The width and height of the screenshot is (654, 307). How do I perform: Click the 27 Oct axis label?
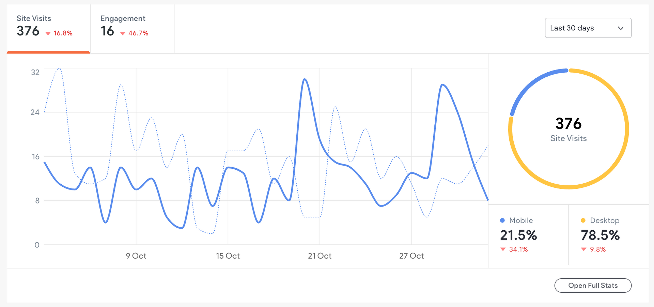[411, 256]
